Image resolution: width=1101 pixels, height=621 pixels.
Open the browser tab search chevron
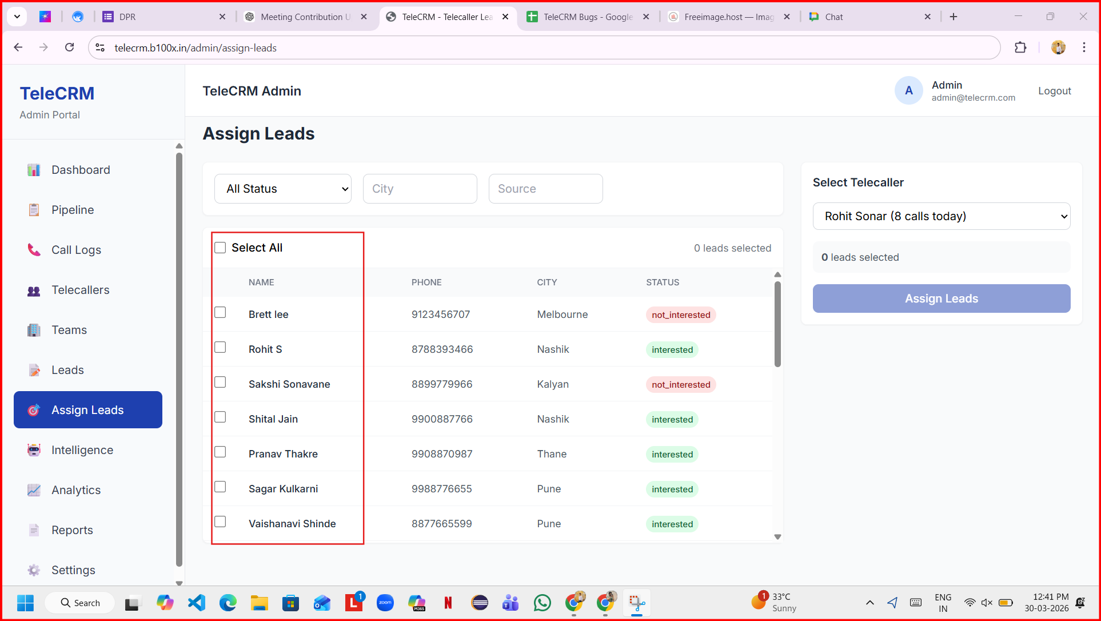(x=17, y=17)
